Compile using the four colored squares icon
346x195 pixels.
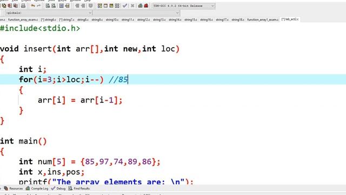coord(99,6)
